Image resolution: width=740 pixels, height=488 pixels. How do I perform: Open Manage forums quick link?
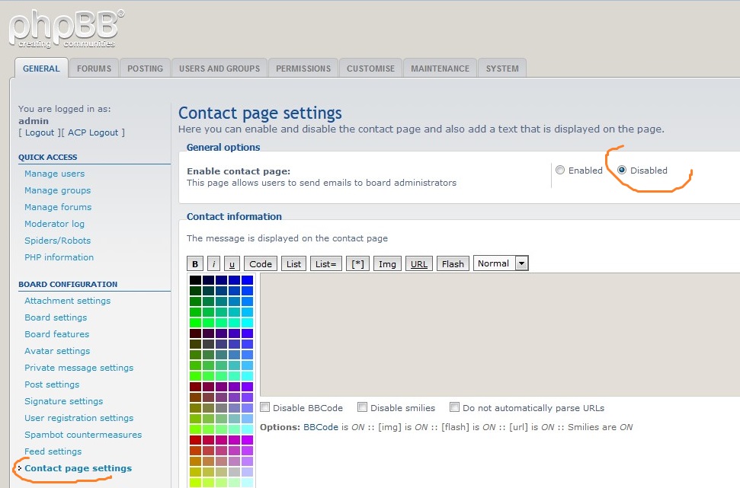coord(58,207)
